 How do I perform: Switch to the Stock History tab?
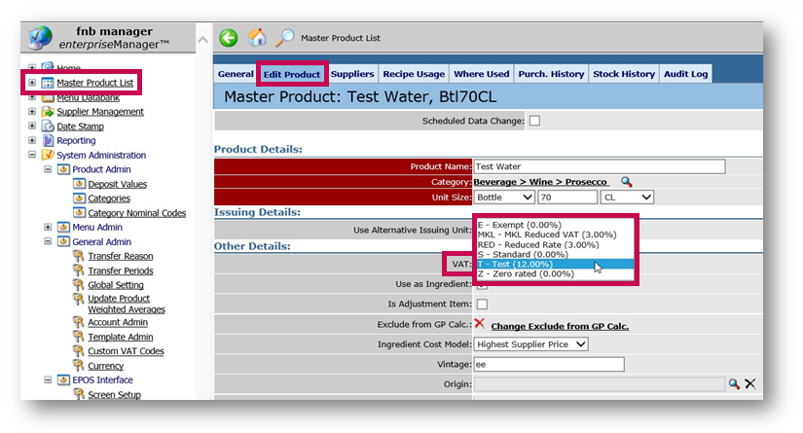click(624, 74)
